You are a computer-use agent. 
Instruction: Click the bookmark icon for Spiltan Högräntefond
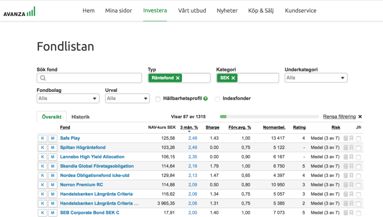(351, 148)
